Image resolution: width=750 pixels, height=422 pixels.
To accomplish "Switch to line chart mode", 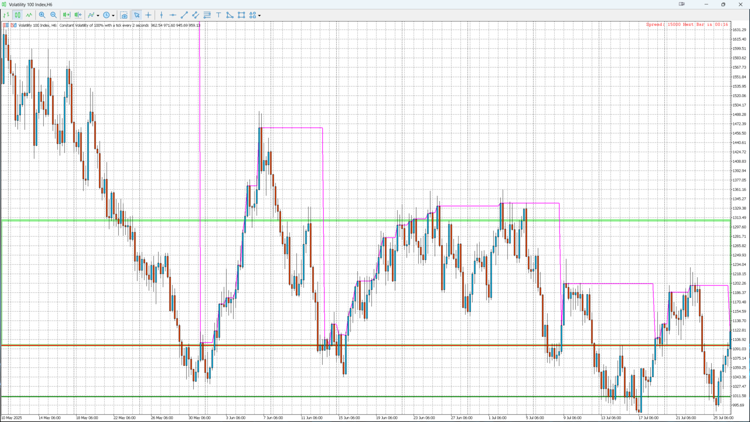I will [29, 15].
